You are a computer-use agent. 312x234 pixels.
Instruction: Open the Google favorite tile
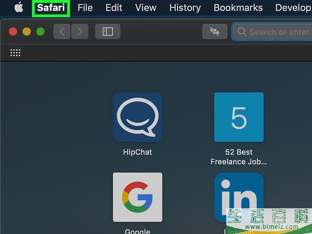138,197
